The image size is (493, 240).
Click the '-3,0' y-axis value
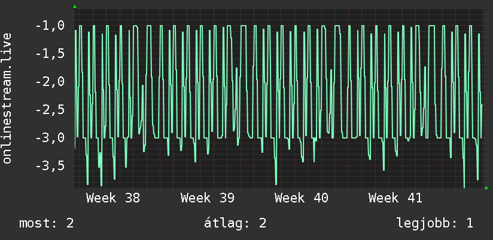pos(50,138)
